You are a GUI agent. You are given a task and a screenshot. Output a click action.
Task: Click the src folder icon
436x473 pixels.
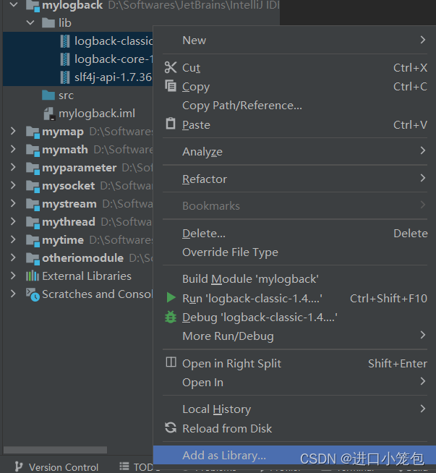(x=48, y=95)
